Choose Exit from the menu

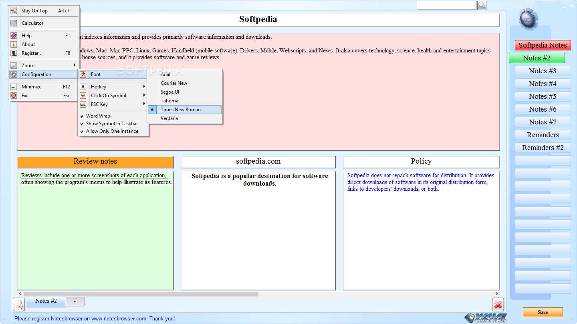coord(44,96)
